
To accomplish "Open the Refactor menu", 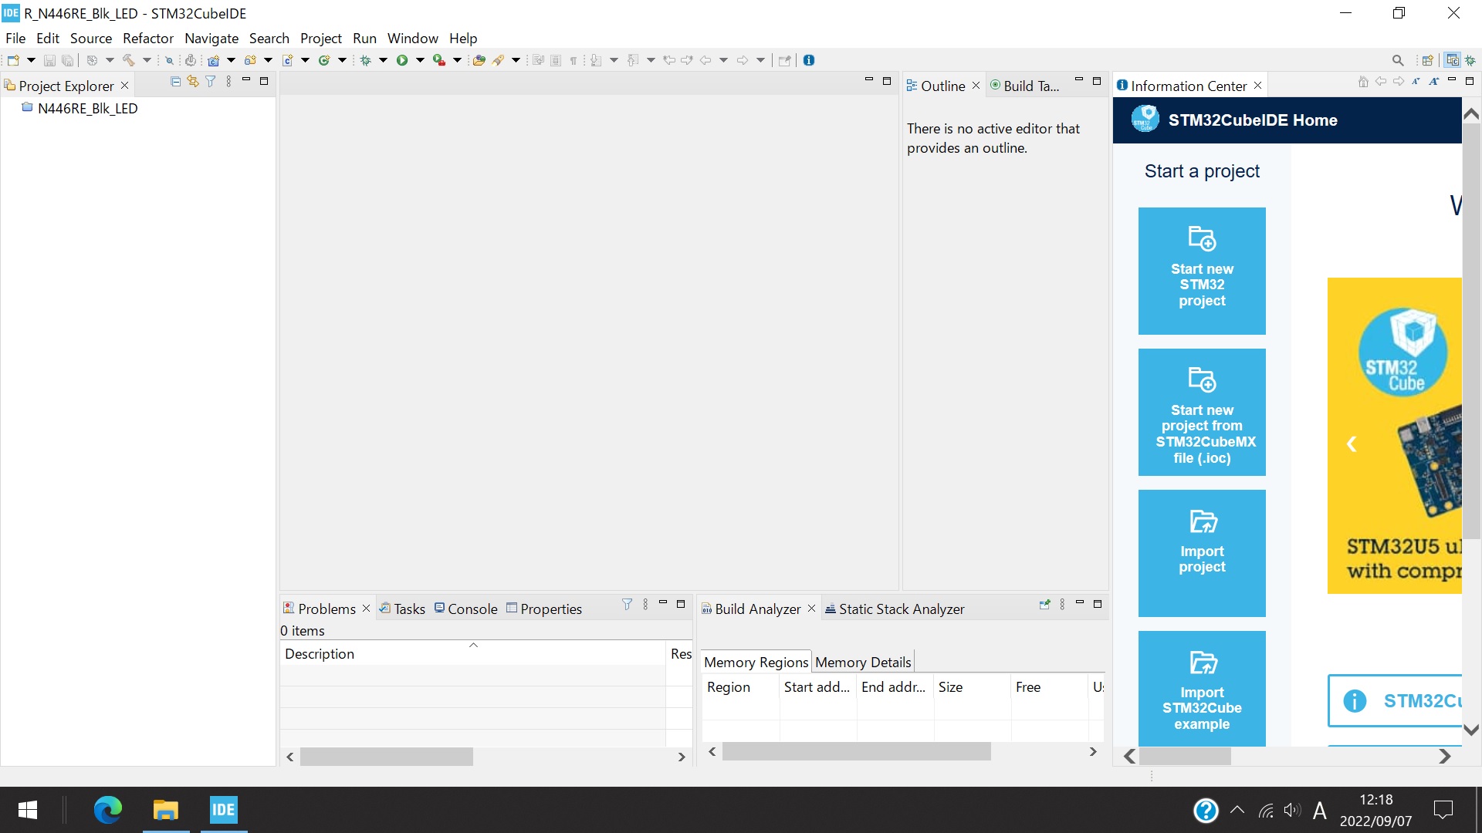I will coord(148,38).
